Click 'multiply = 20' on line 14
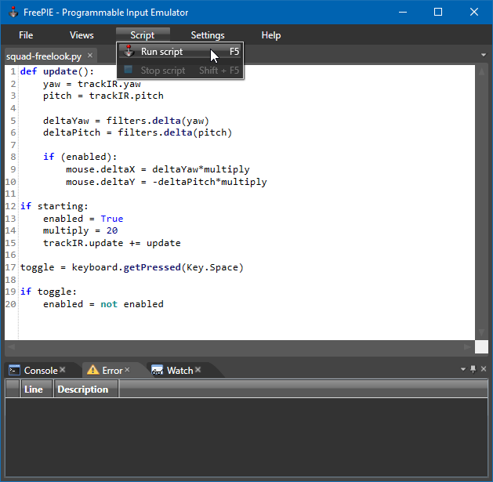 click(80, 230)
